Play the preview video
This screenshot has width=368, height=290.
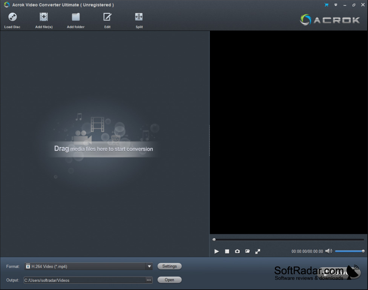coord(217,252)
